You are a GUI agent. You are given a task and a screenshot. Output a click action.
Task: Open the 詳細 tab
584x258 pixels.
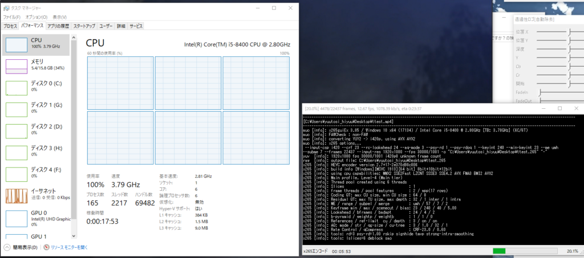[121, 26]
